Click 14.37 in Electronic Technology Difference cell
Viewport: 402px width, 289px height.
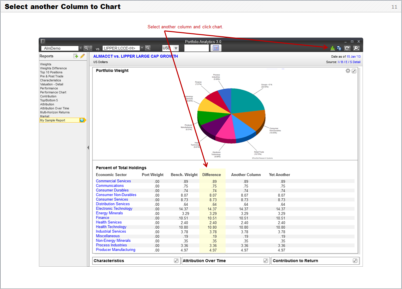(x=212, y=209)
